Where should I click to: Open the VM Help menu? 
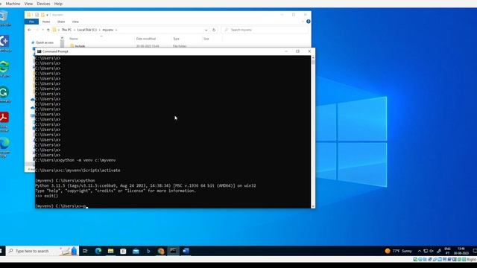(58, 4)
